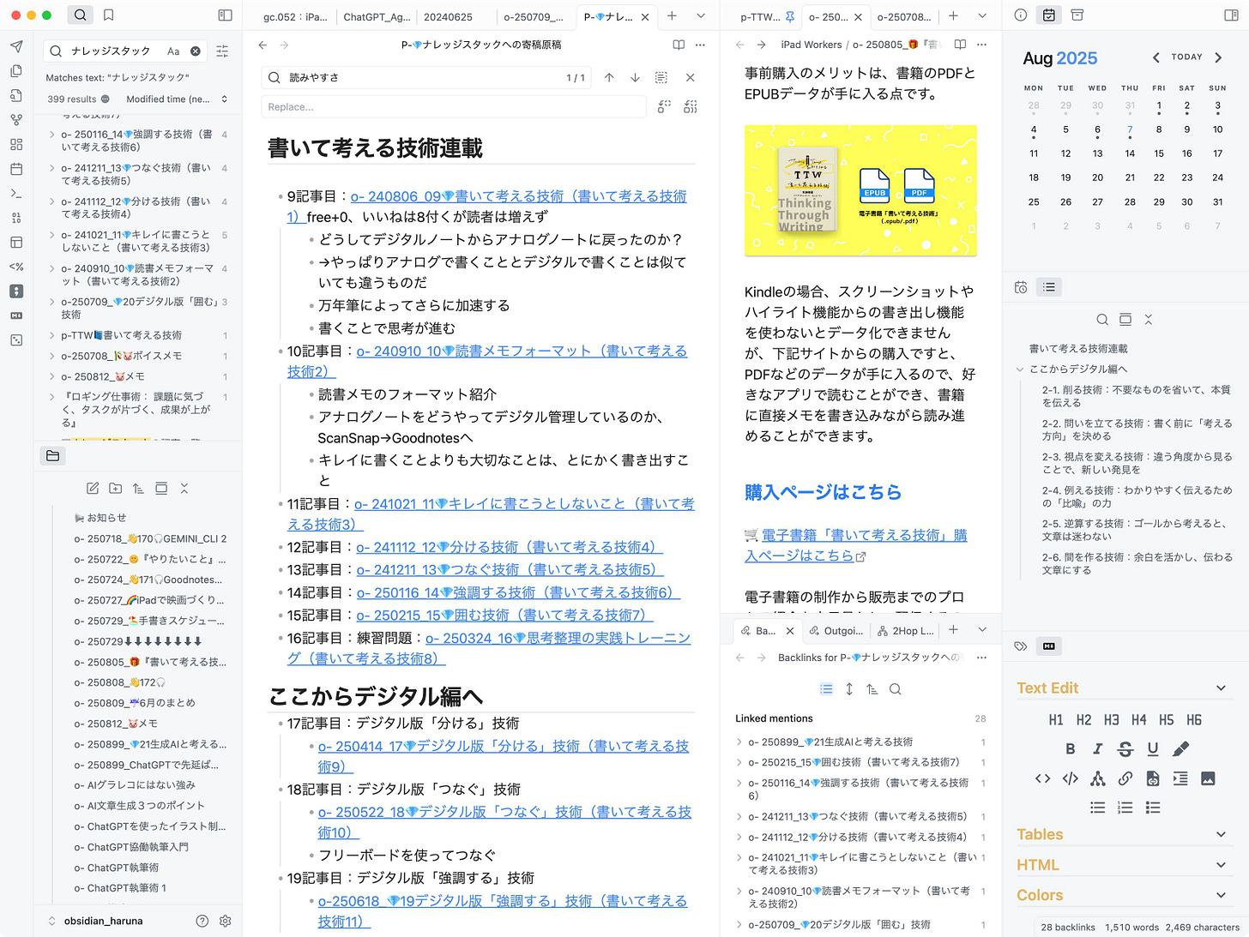1249x937 pixels.
Task: Collapse ここからデジタル編へ in outline
Action: (x=1020, y=369)
